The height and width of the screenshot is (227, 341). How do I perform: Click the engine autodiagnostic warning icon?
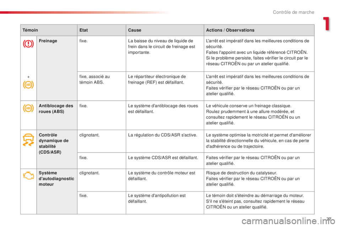(x=28, y=175)
